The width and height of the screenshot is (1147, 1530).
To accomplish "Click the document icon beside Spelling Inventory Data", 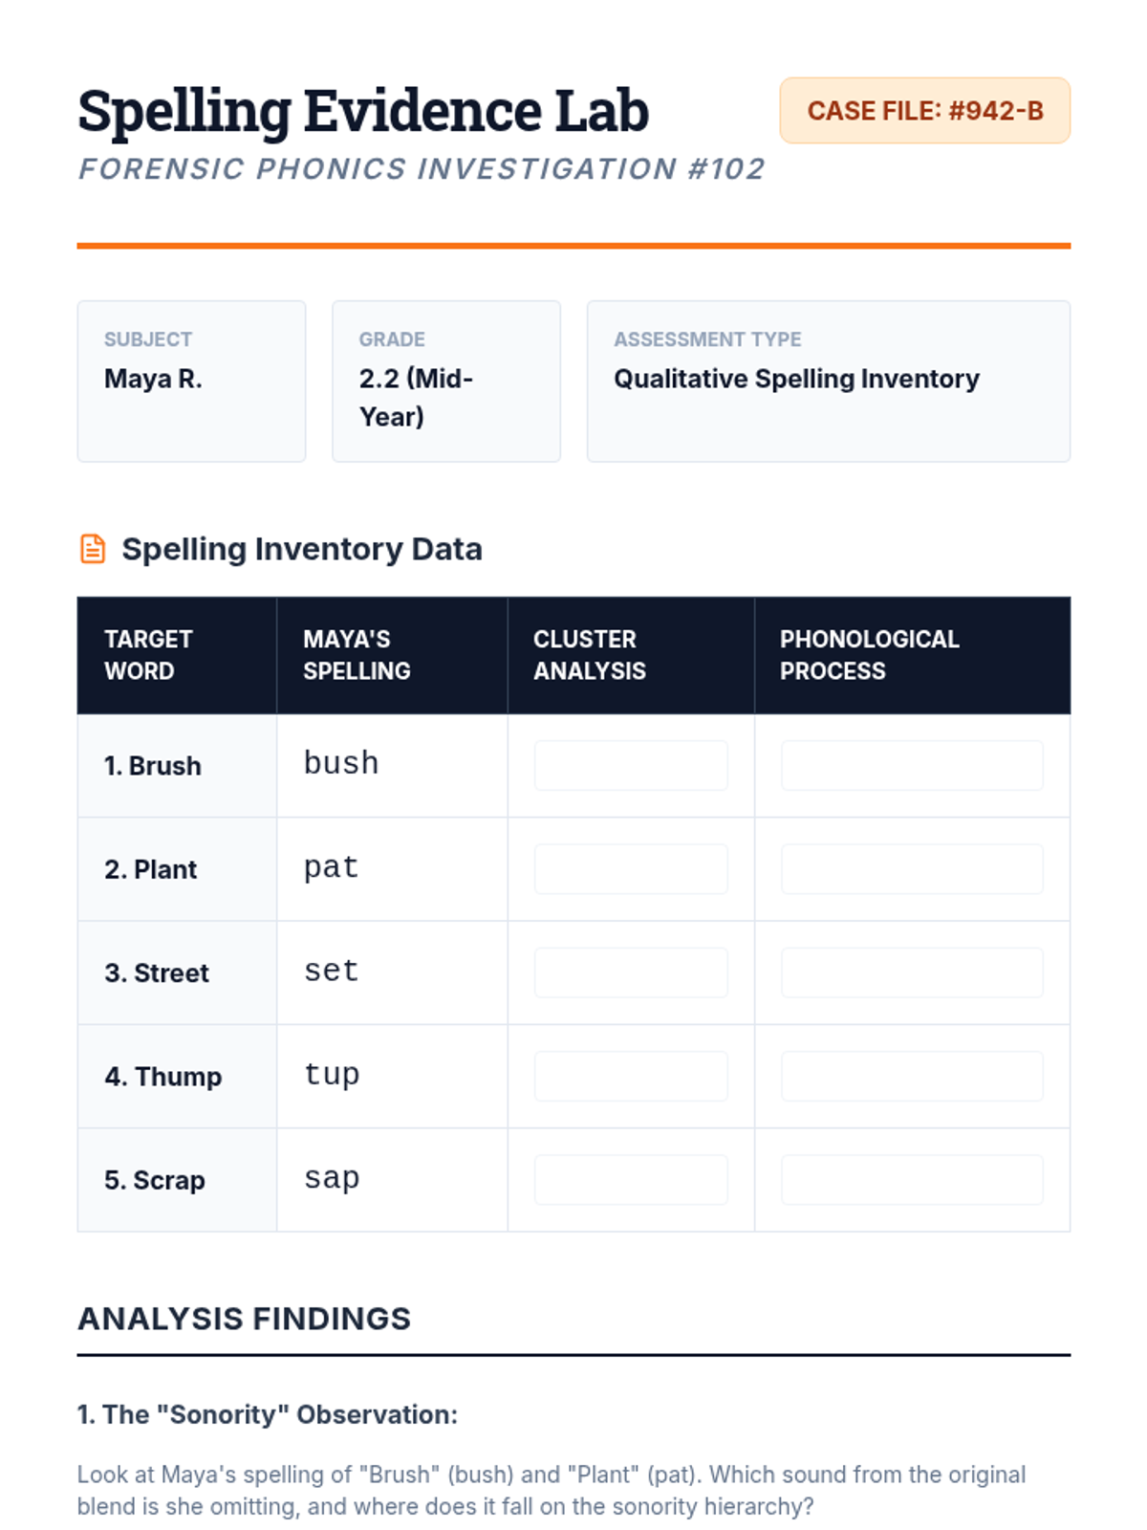I will pyautogui.click(x=93, y=549).
